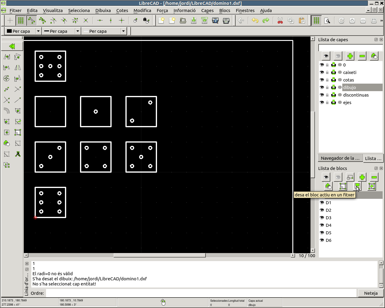Click the green Redo arrow
This screenshot has width=385, height=308.
point(266,20)
